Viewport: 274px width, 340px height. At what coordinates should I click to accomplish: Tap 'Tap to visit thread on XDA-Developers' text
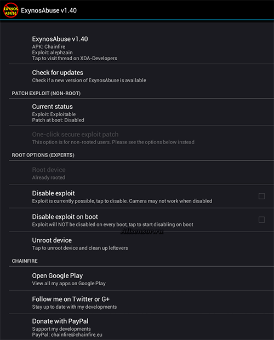(75, 59)
